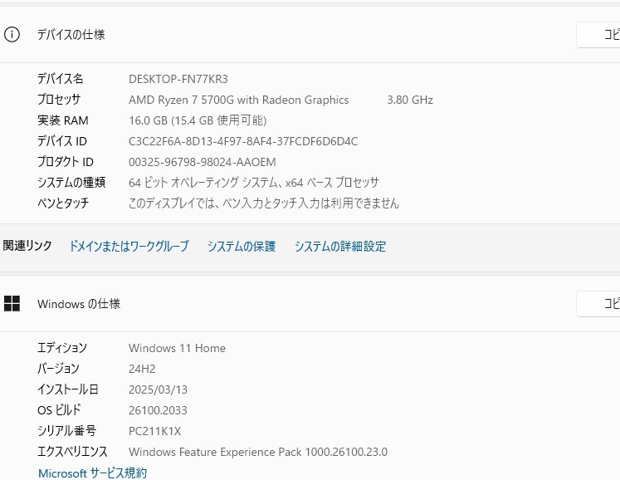Open the Microsoft サービス規約 link

tap(92, 473)
